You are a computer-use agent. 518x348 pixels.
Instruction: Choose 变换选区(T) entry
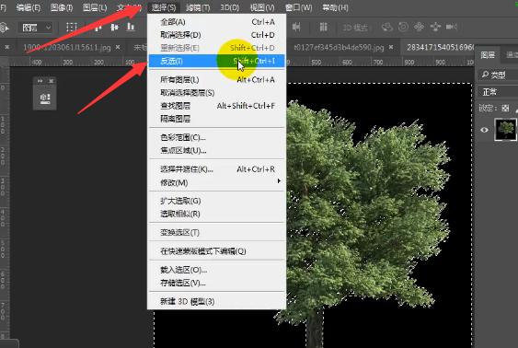pyautogui.click(x=217, y=232)
